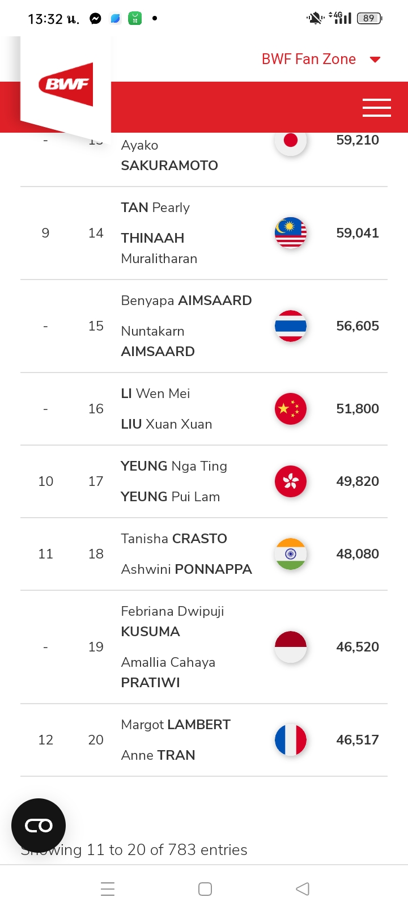This screenshot has height=914, width=408.
Task: Open YEUNG Nga Ting player link
Action: [174, 466]
